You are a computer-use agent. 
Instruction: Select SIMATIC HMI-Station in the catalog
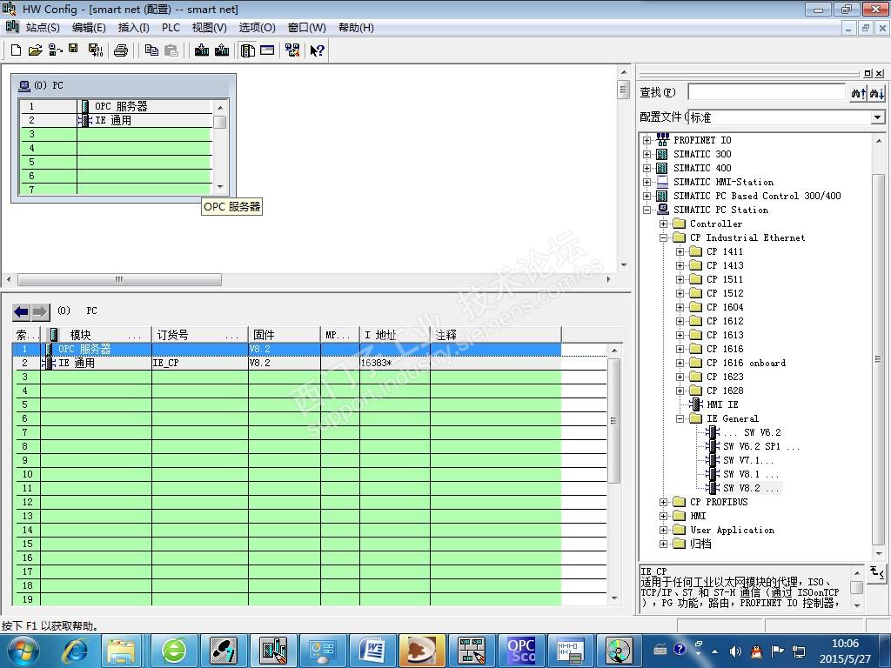[x=723, y=183]
